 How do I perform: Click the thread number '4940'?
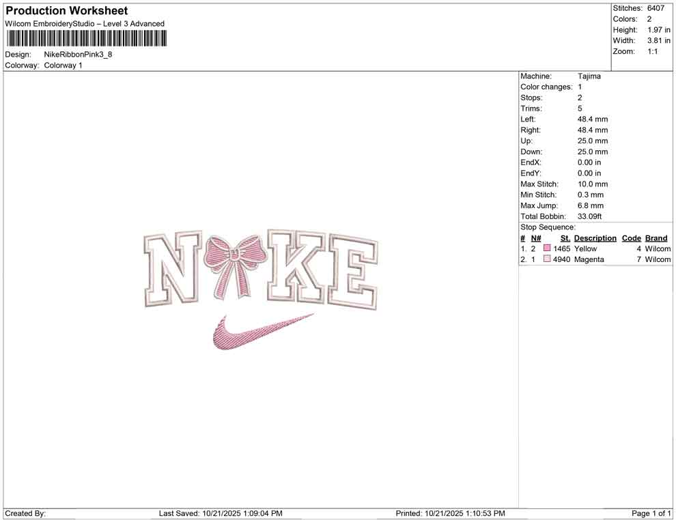click(562, 259)
